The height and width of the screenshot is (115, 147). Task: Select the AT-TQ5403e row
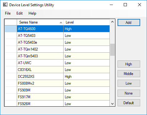click(x=57, y=42)
